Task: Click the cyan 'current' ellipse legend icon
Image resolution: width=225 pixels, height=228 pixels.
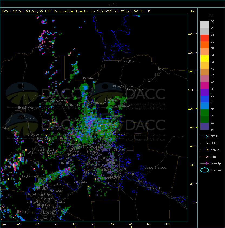Action: [204, 170]
